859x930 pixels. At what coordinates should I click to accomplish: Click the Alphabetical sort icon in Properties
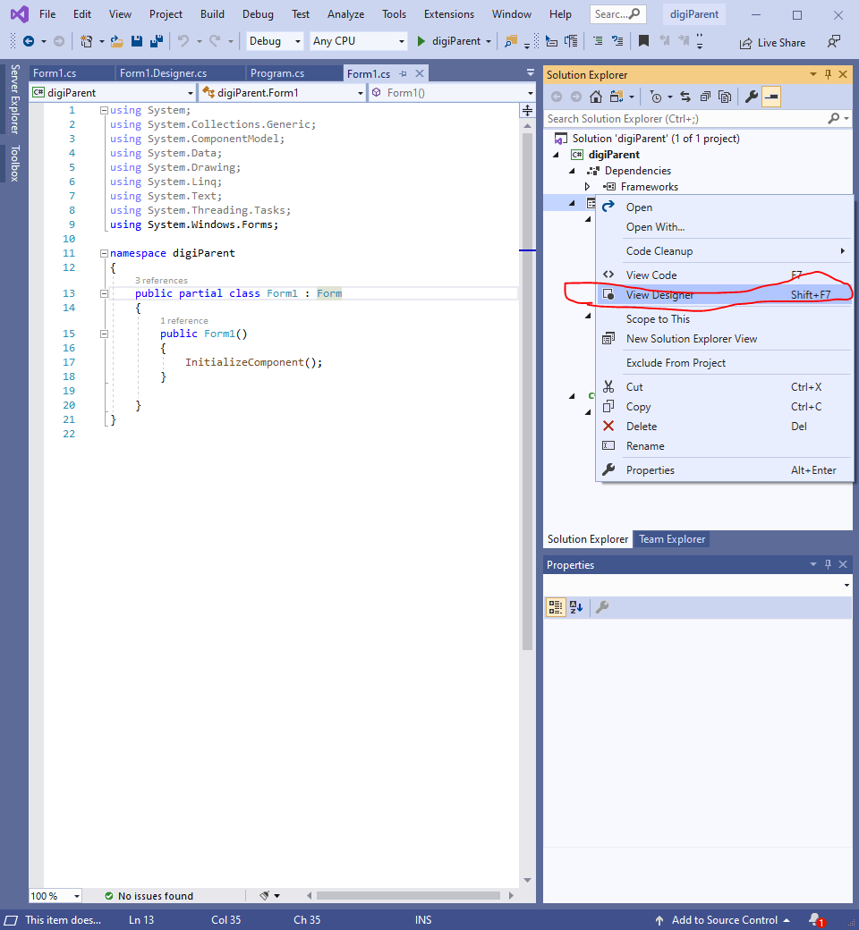pos(576,607)
